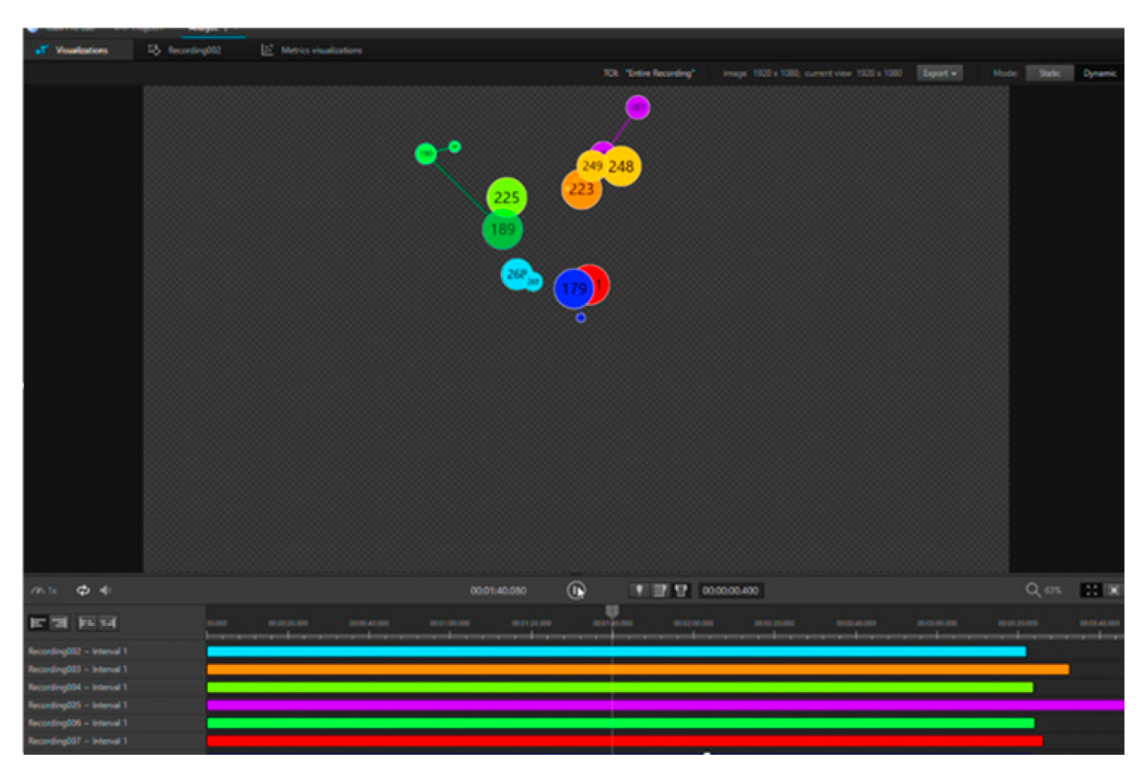Select the orange Recording003 interval bar

point(637,670)
